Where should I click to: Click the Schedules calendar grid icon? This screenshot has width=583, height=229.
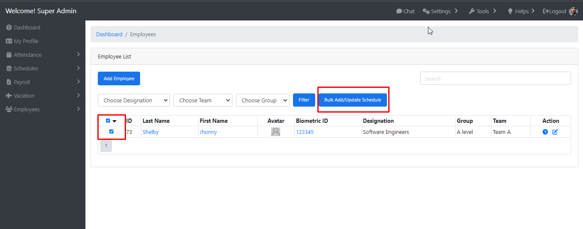(9, 68)
